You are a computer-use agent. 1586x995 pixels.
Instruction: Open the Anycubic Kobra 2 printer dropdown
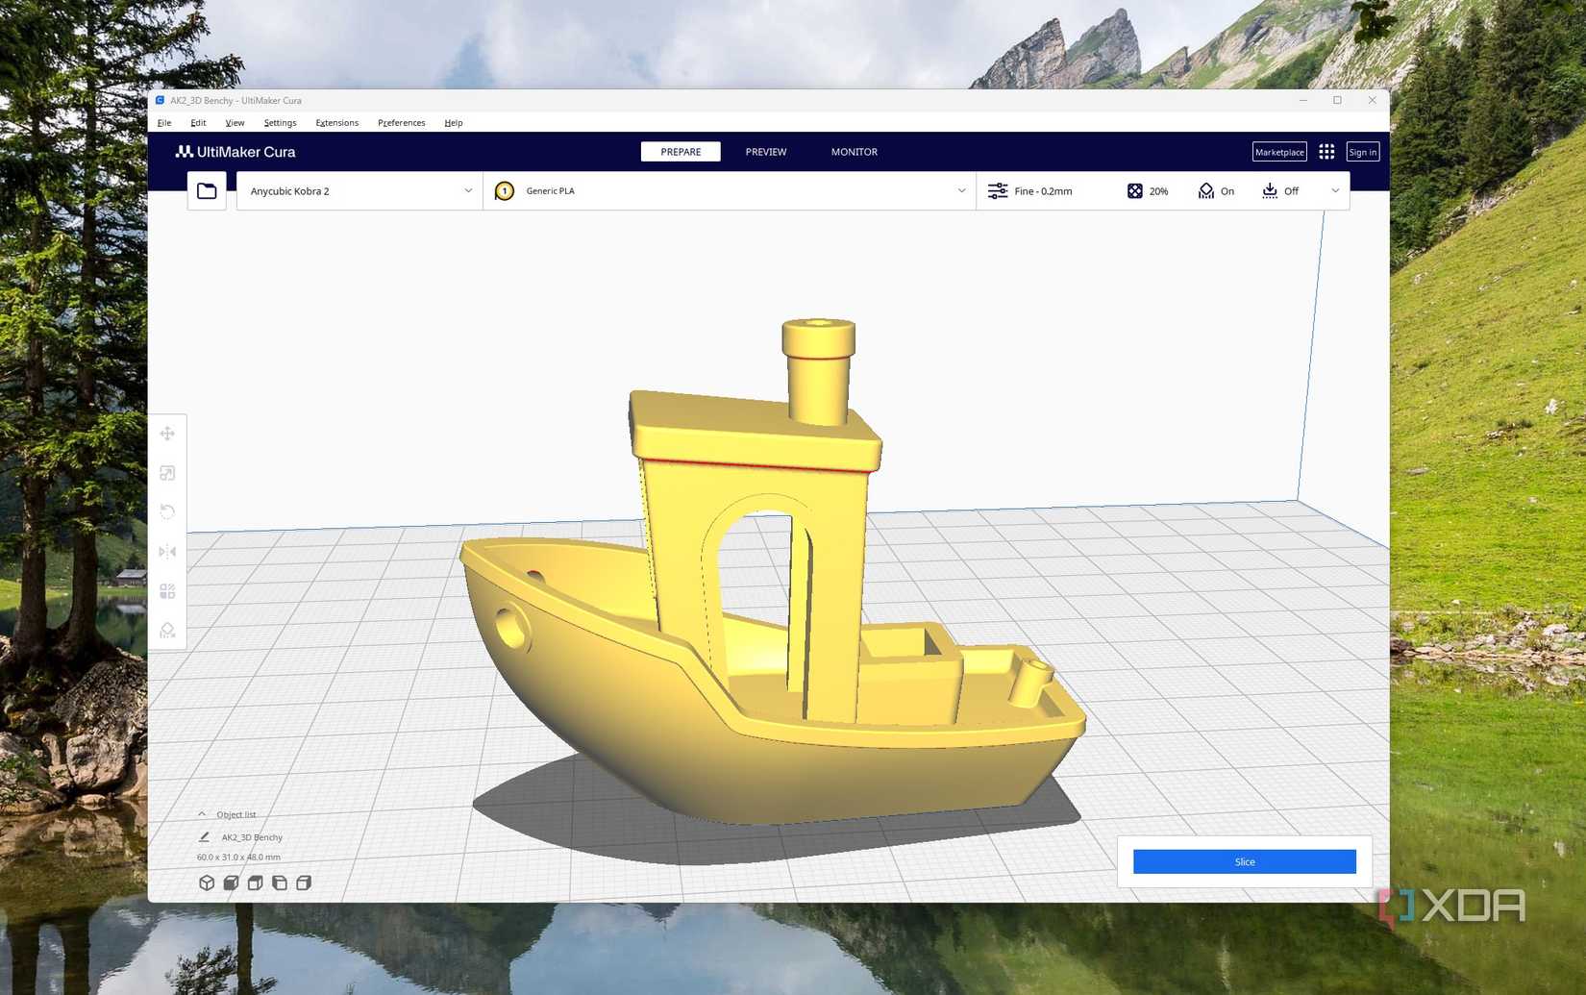pyautogui.click(x=358, y=190)
